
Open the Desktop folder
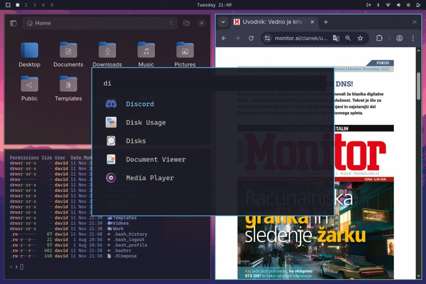(x=29, y=55)
